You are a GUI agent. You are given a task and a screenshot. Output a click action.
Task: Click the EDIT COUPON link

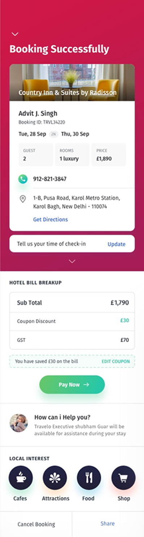[x=115, y=362]
